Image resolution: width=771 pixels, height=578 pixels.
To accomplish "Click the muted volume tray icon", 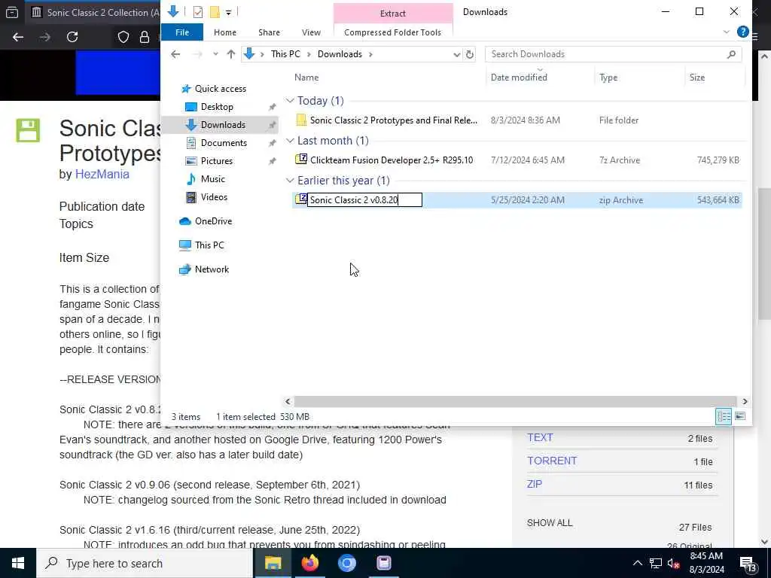I will [x=673, y=564].
